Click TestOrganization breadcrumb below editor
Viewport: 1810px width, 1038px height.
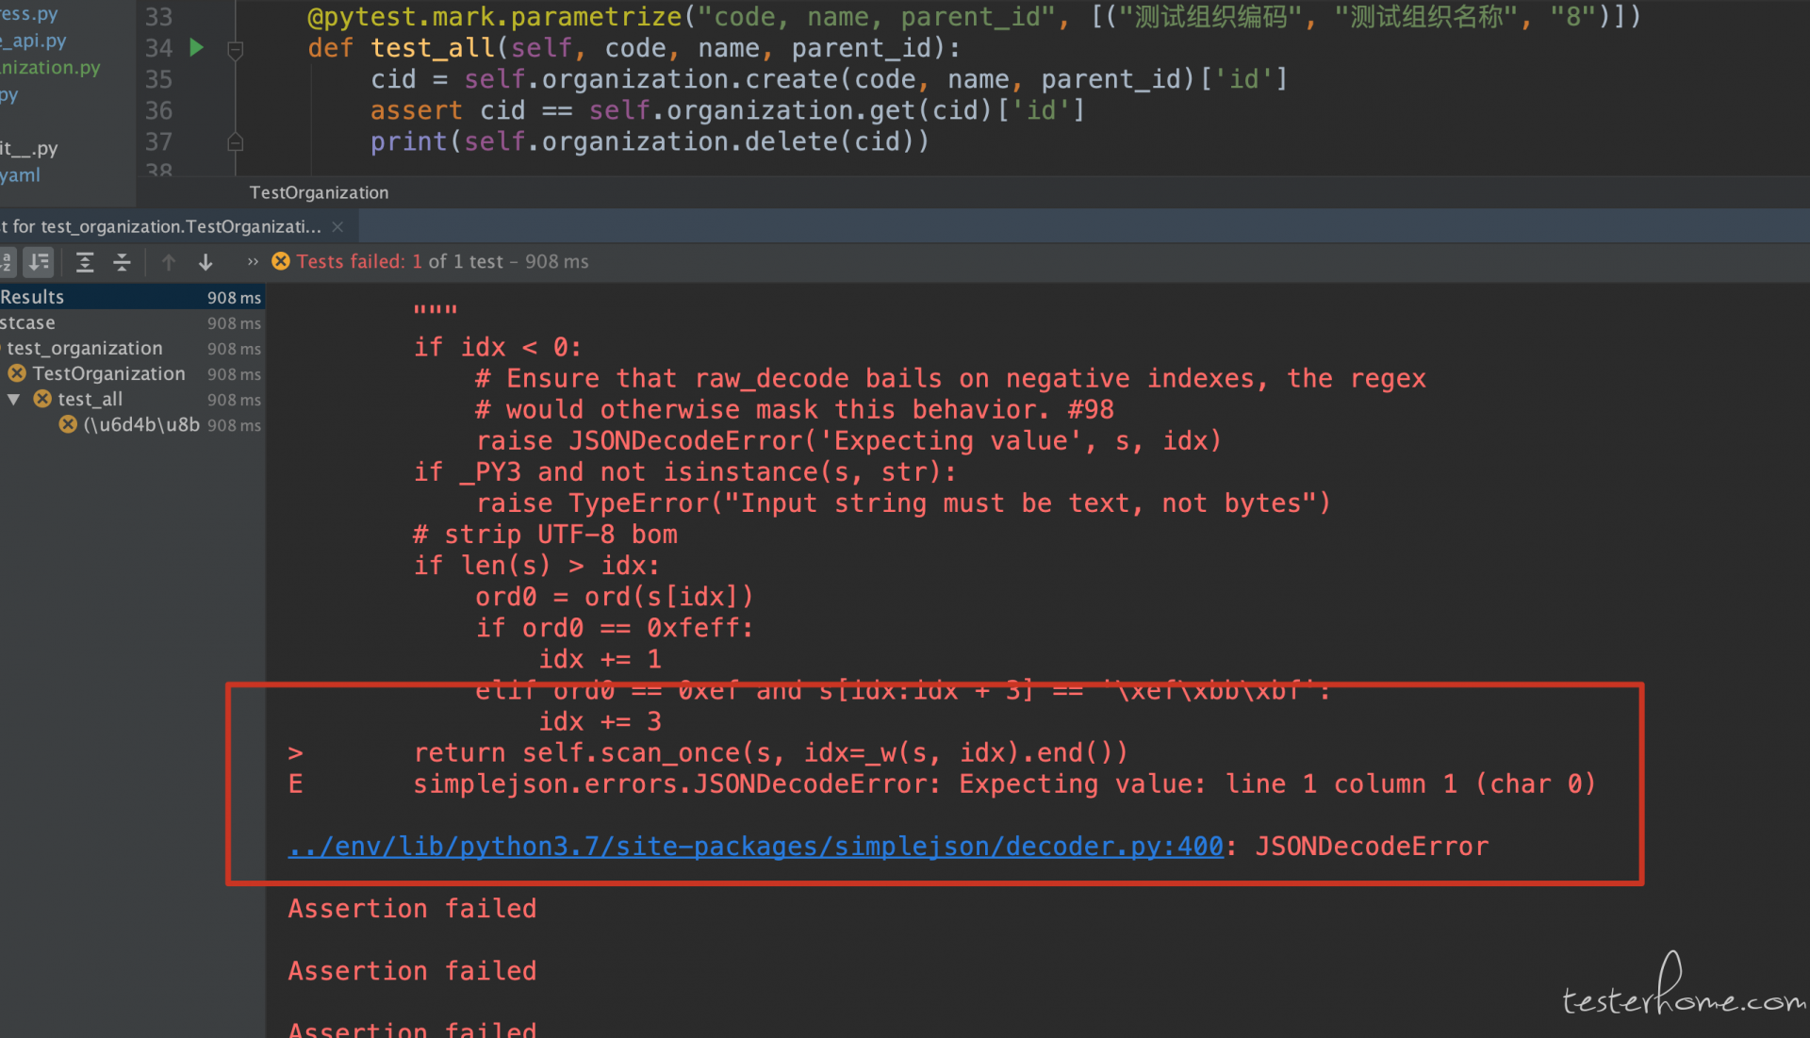(x=319, y=192)
